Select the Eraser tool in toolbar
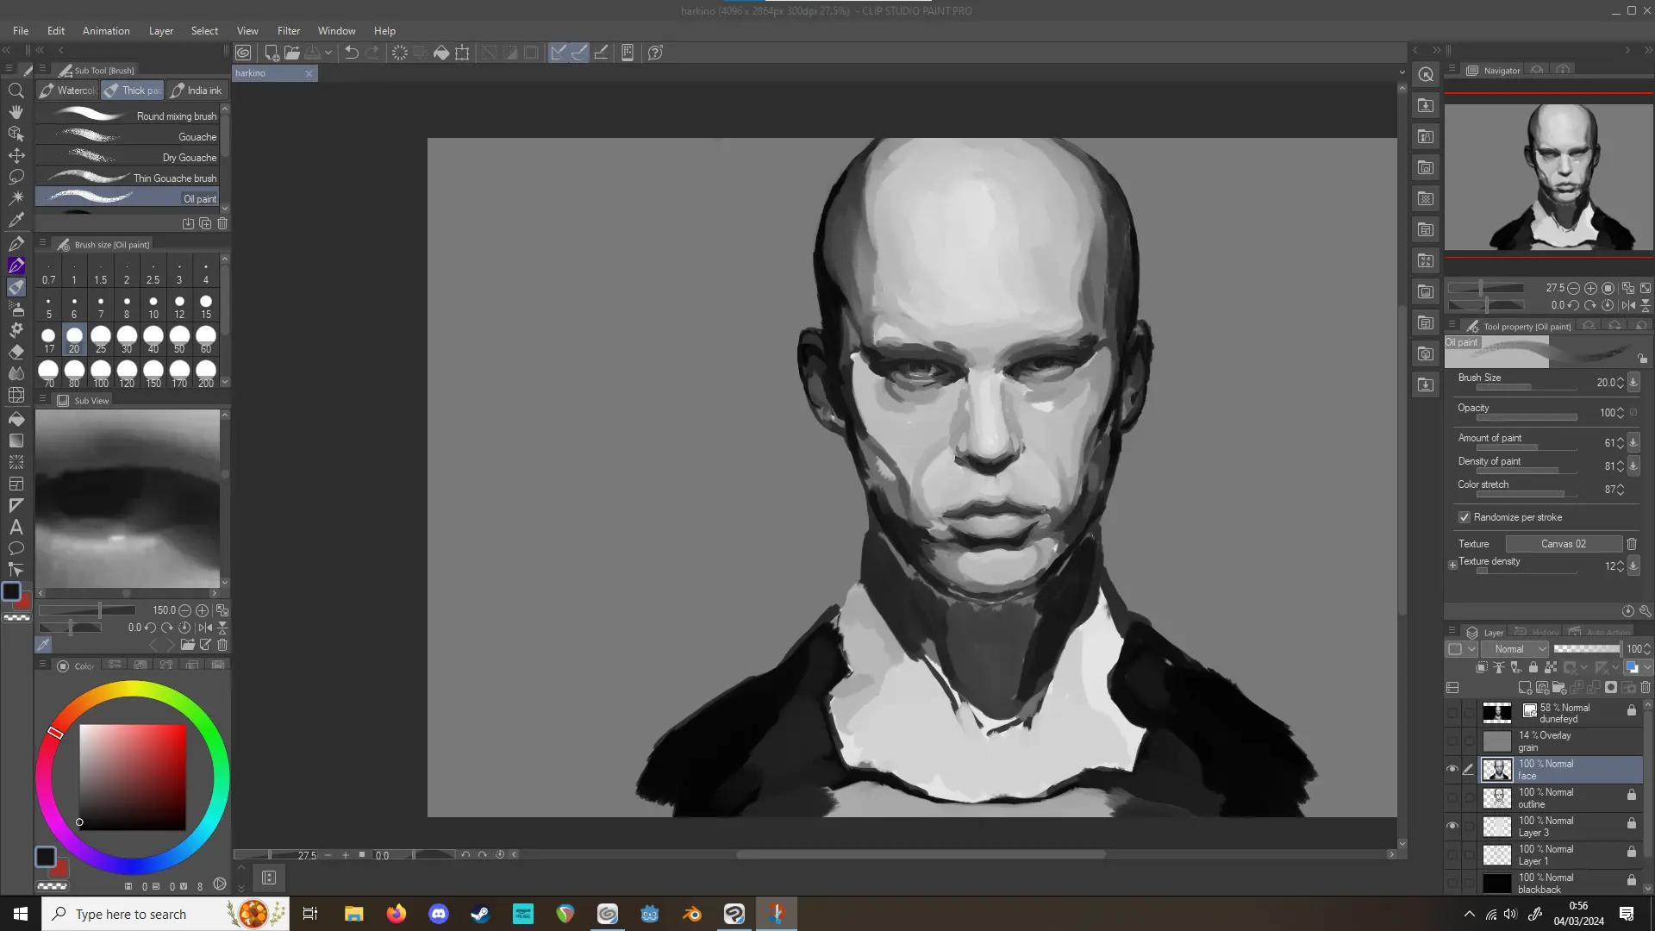 point(16,352)
